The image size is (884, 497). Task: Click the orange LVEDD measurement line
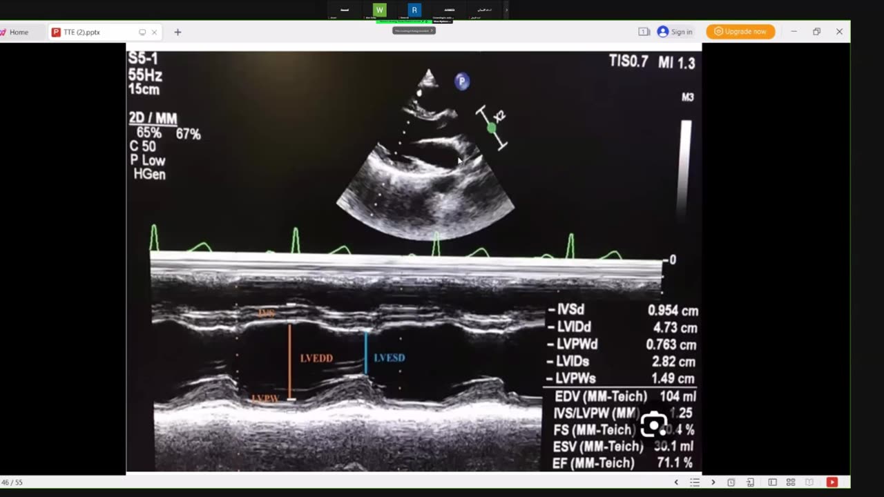click(290, 362)
